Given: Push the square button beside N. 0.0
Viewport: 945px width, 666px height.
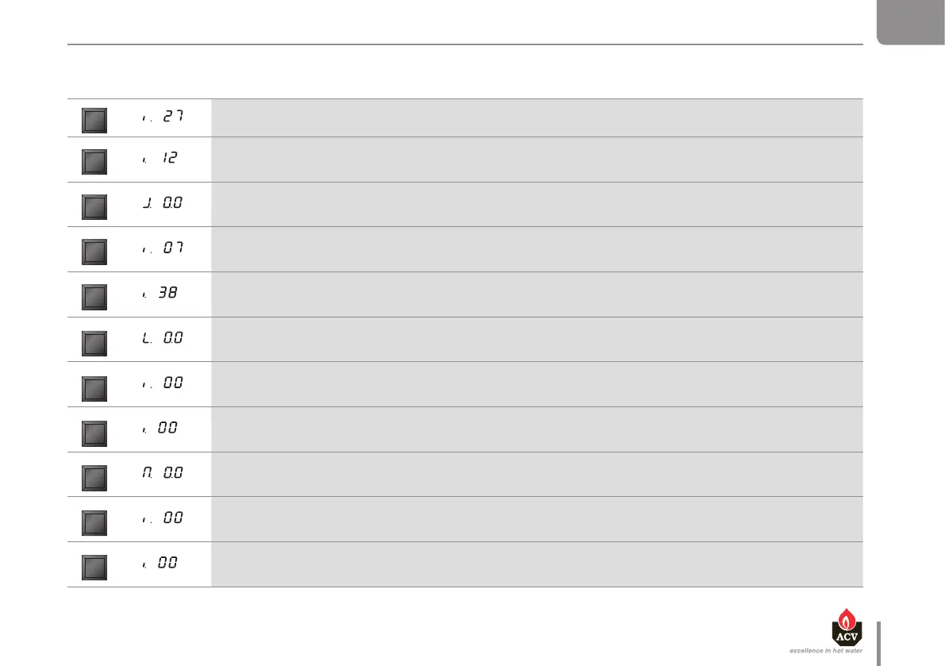Looking at the screenshot, I should (94, 476).
